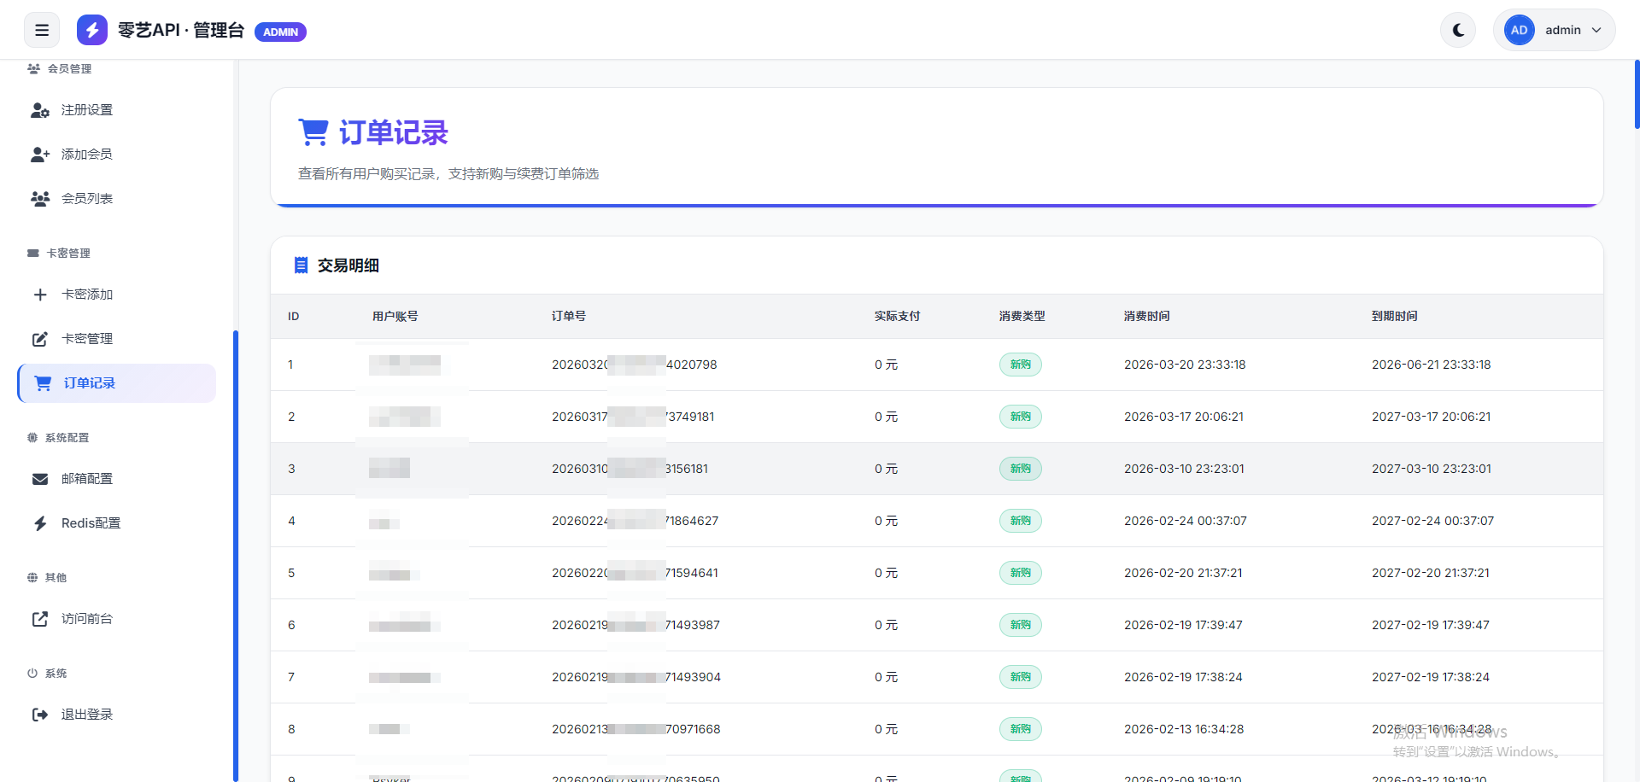Screen dimensions: 1640x782
Task: Click the plus icon for 卡密添加
Action: [x=40, y=295]
